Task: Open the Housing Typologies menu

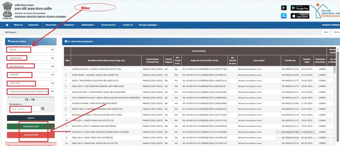Action: (148, 25)
